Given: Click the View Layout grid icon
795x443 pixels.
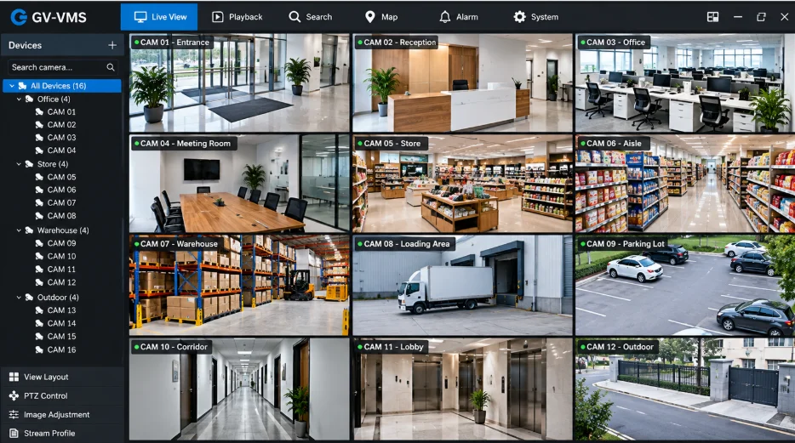Looking at the screenshot, I should [x=14, y=377].
